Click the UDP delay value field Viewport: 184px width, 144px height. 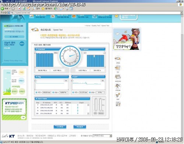(84, 92)
